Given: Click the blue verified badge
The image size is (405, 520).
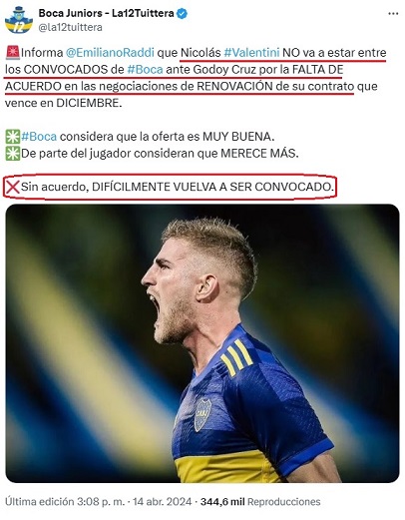Looking at the screenshot, I should click(x=182, y=13).
